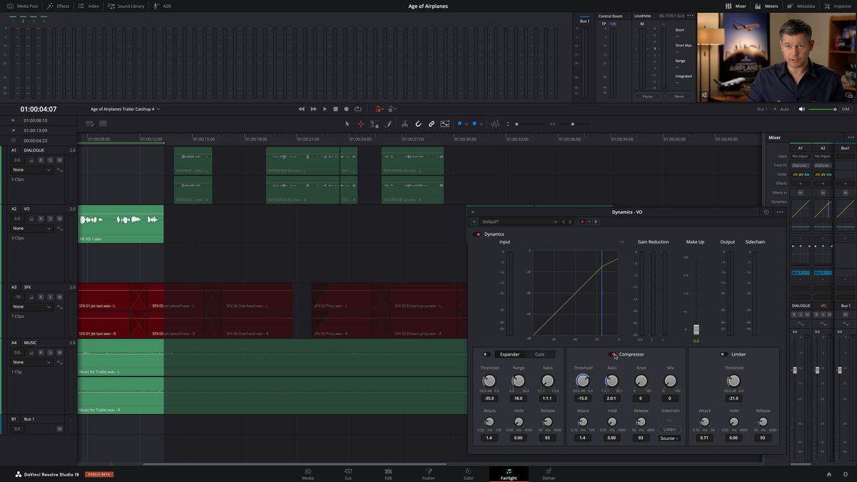Open the Color page tab
857x482 pixels.
(x=468, y=473)
